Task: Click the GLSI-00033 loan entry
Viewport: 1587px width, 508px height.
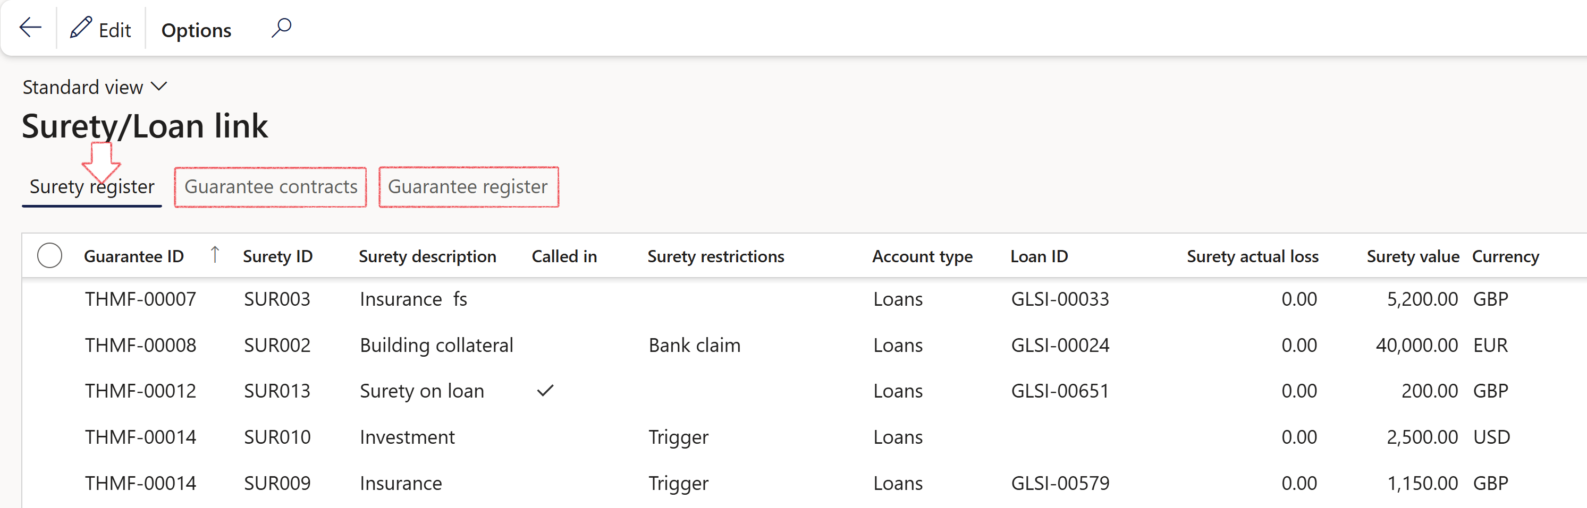Action: (x=1059, y=299)
